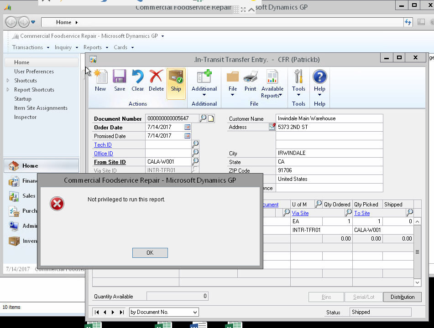Open the File folder icon menu
The image size is (434, 328).
point(232,82)
